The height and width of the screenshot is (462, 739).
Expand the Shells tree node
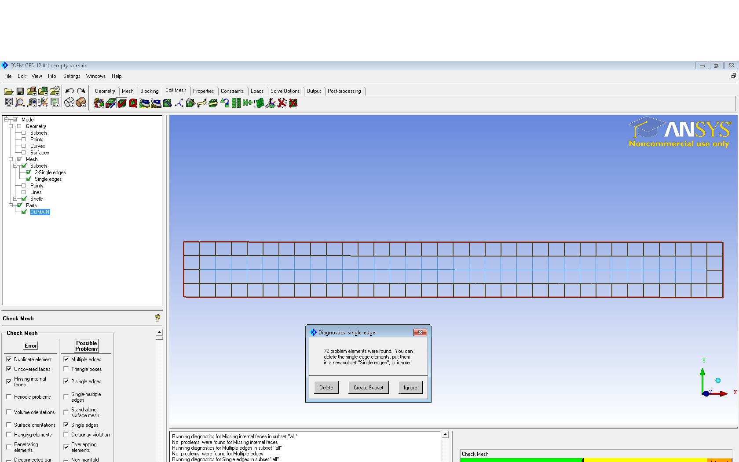[x=15, y=199]
